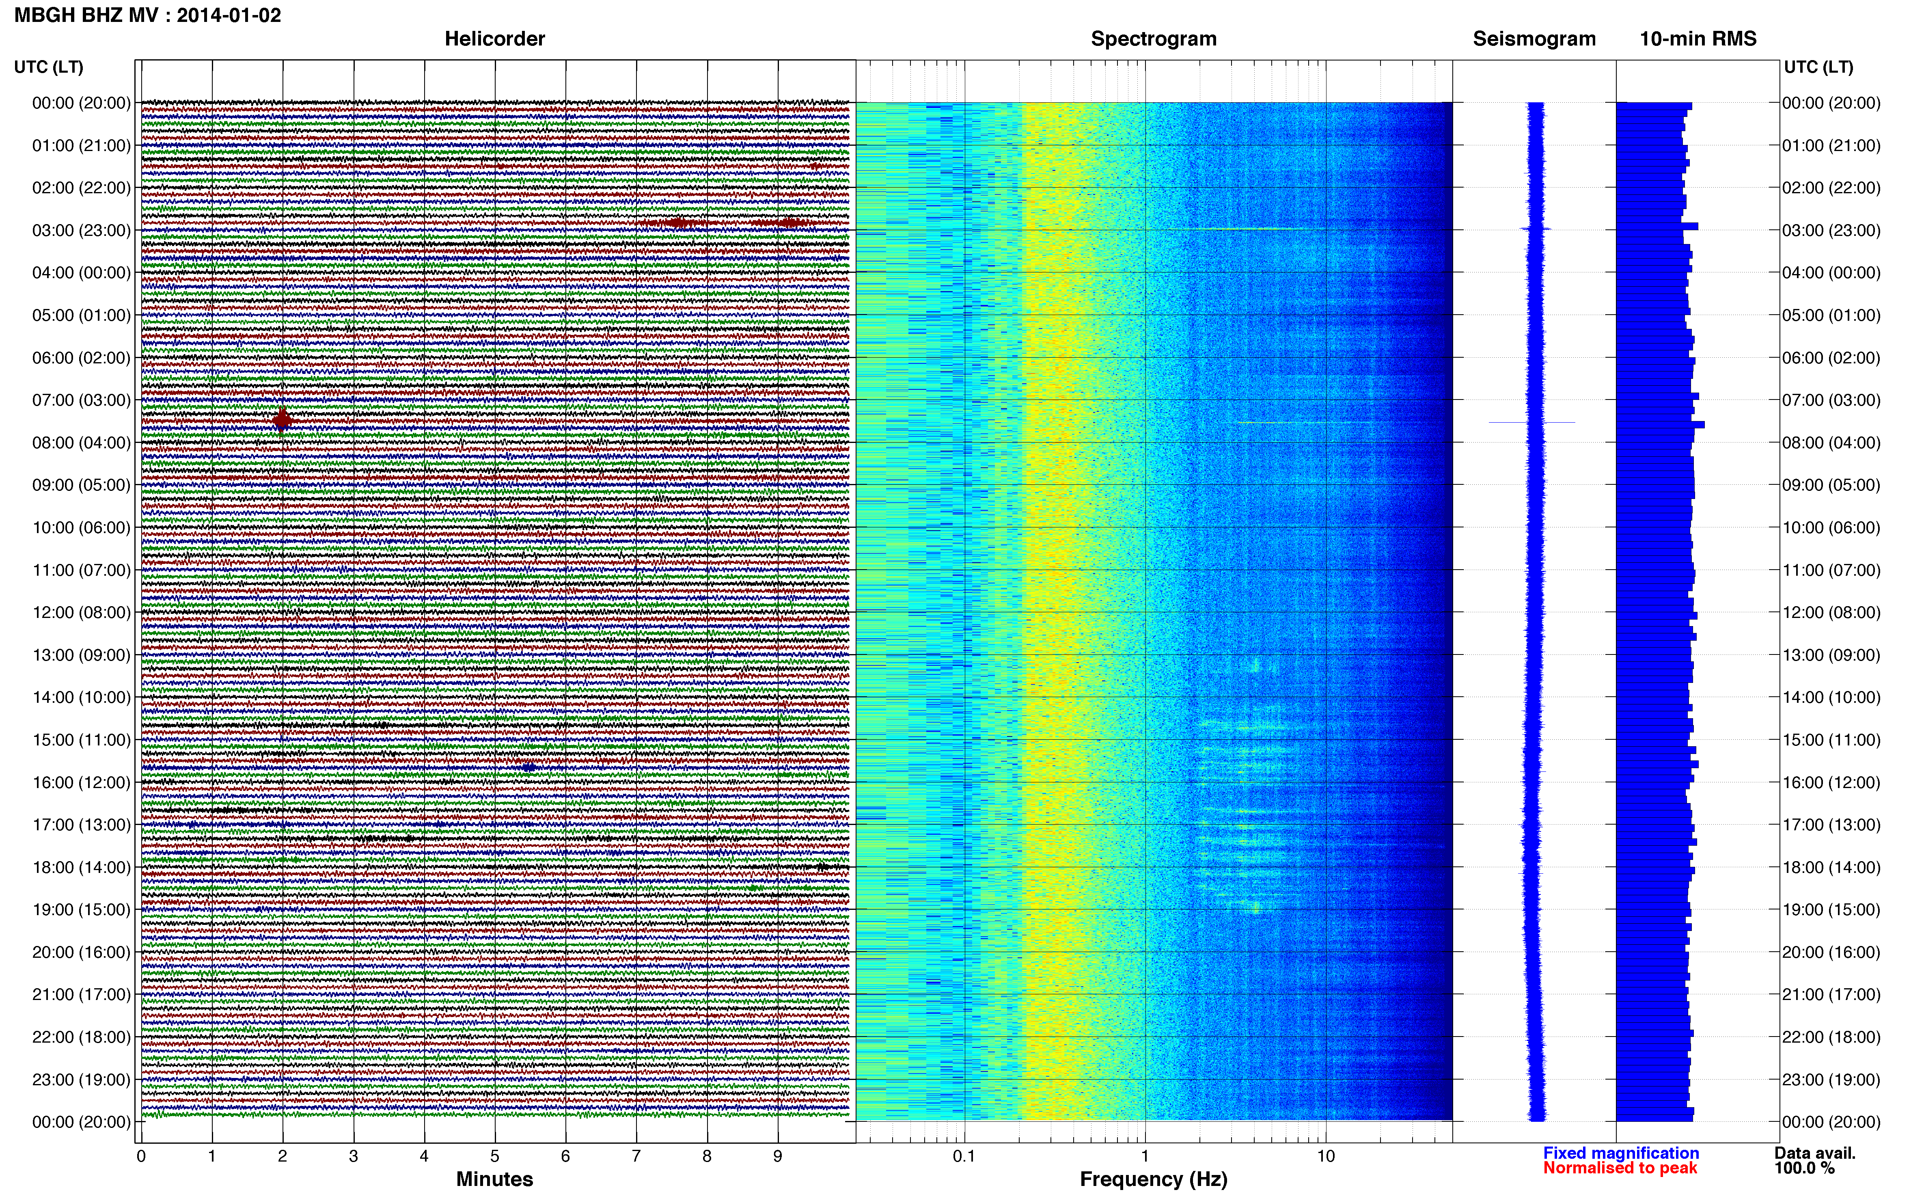Click 14:00 (10:00) label beside the RMS panel

[x=1831, y=697]
